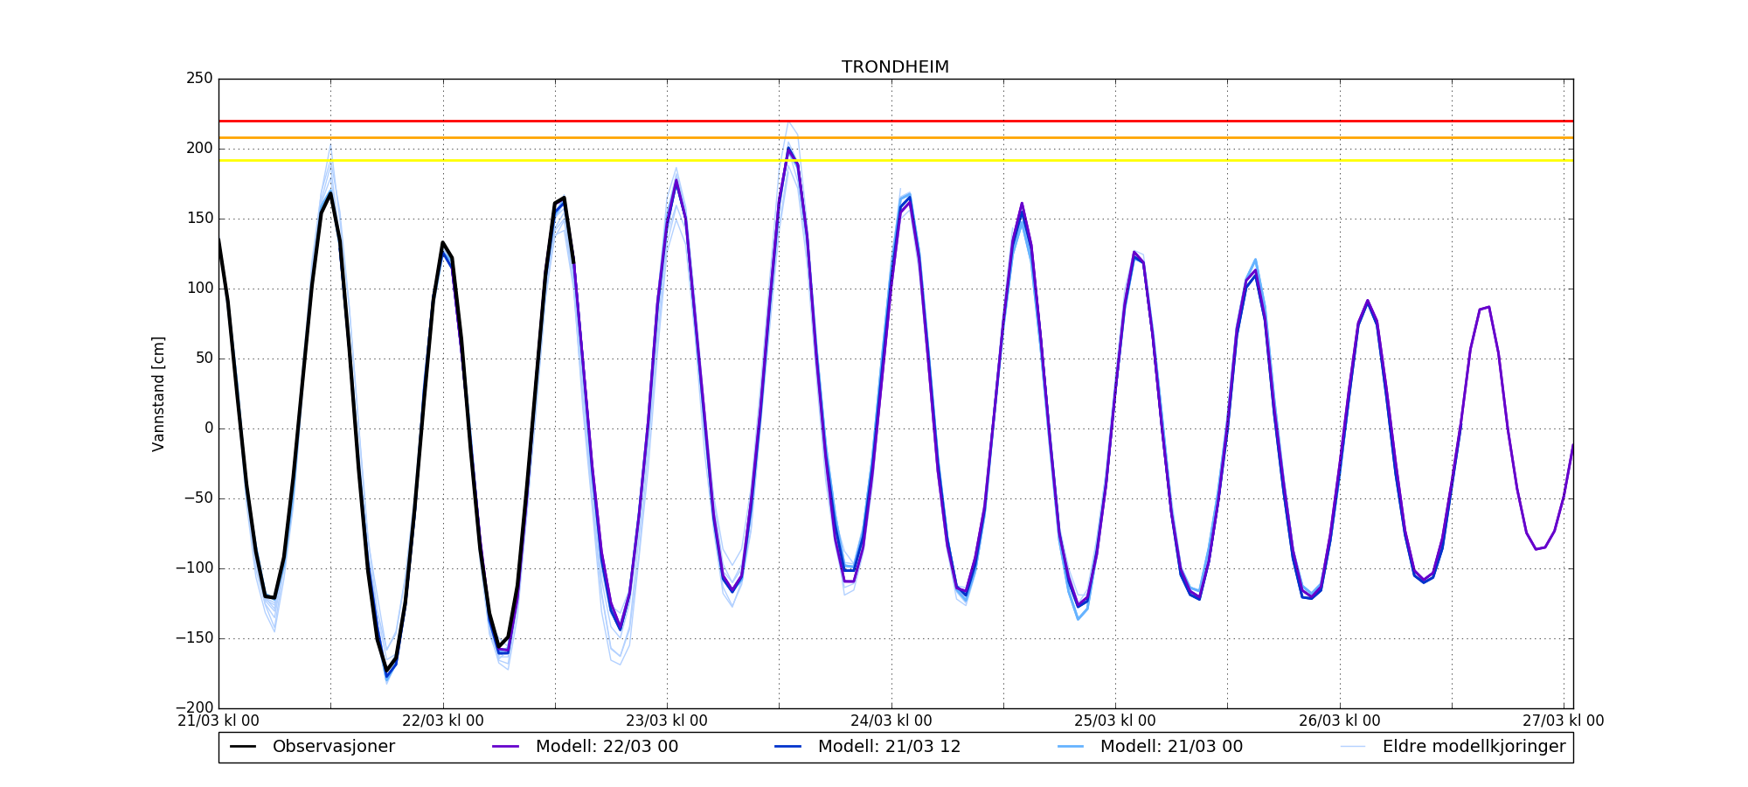
Task: Select the Modell: 21/03 00 legend label
Action: tap(1172, 747)
